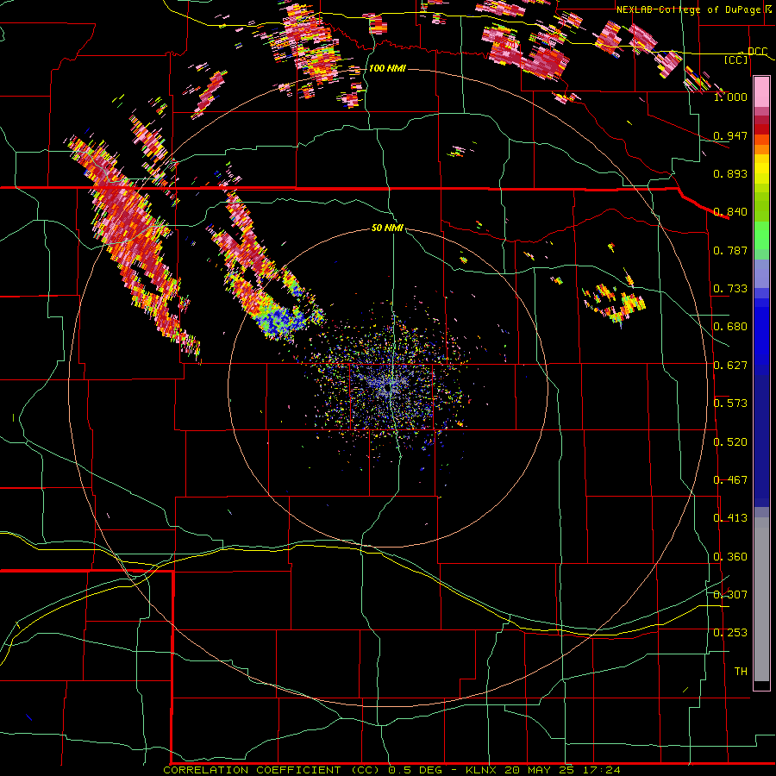The width and height of the screenshot is (776, 776).
Task: Click the 0.253 legend value
Action: click(730, 633)
